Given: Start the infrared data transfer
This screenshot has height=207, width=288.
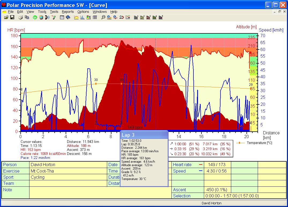Looking at the screenshot, I should pos(47,17).
